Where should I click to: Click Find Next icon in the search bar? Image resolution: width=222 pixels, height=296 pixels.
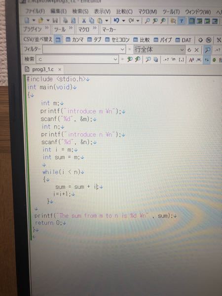(130, 59)
